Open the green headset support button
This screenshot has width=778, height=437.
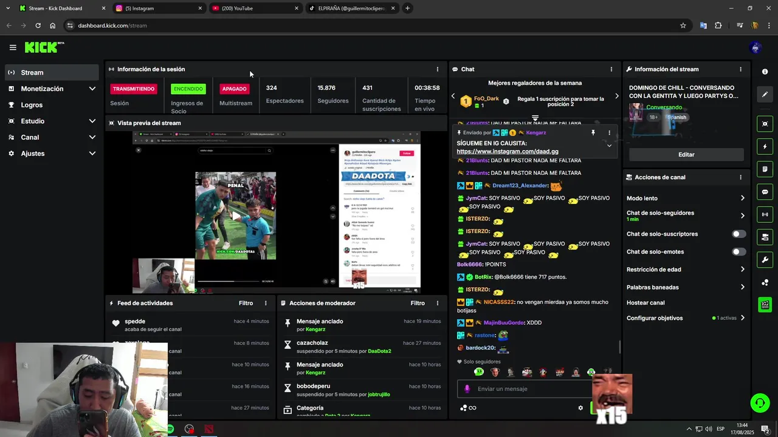click(759, 402)
